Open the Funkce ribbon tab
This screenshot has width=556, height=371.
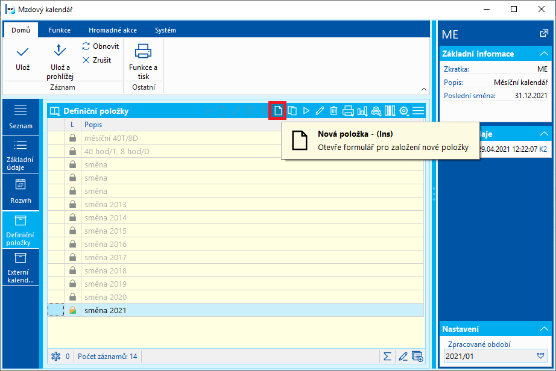tap(59, 30)
